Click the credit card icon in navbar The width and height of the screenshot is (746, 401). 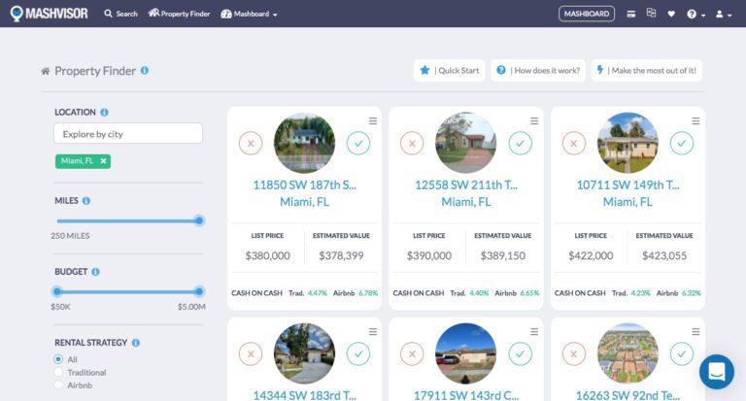click(x=631, y=15)
